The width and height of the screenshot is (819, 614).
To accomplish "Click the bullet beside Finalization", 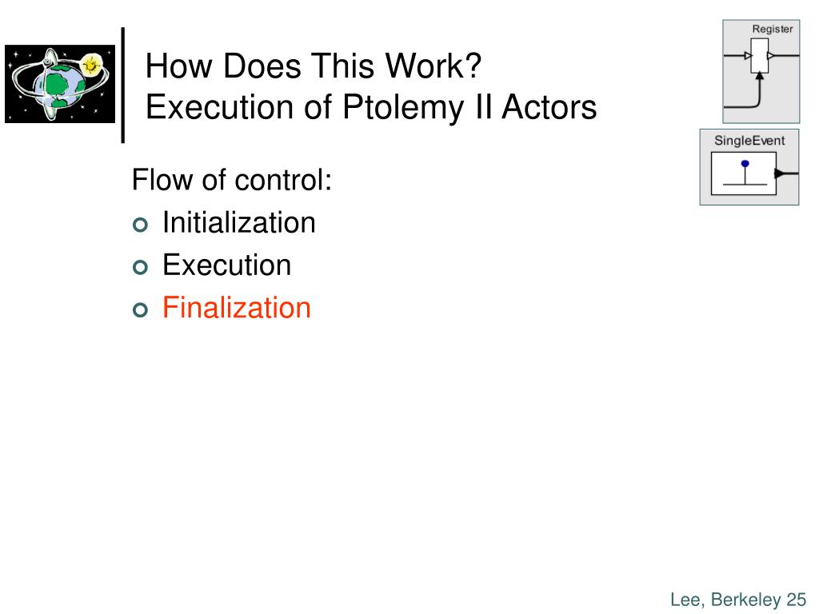I will tap(140, 310).
